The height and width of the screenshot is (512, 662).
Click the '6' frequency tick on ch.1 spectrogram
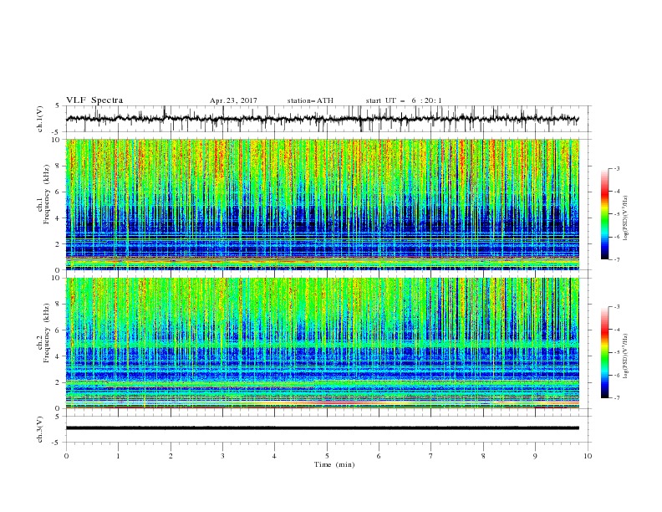(59, 192)
